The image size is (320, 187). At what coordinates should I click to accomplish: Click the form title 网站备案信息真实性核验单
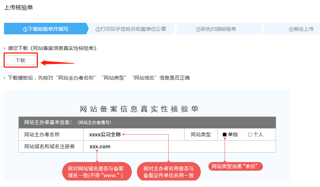tap(139, 109)
